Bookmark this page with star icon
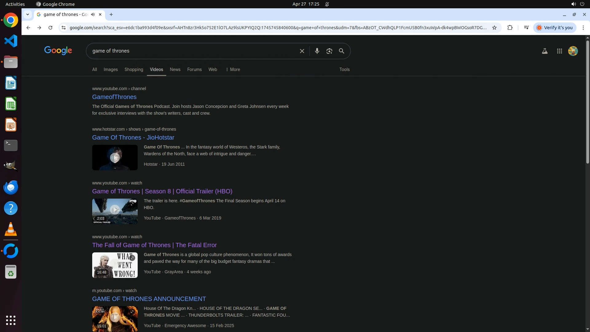This screenshot has height=332, width=590. click(x=494, y=28)
